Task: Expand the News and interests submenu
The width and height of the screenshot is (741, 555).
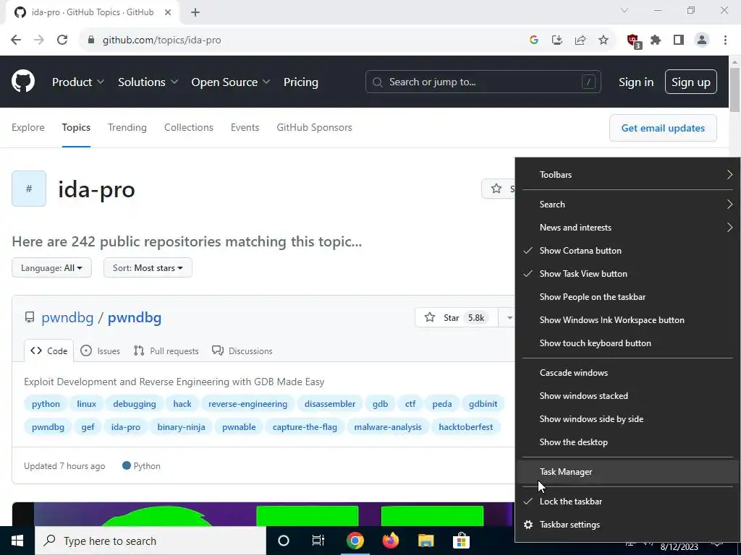Action: (627, 228)
